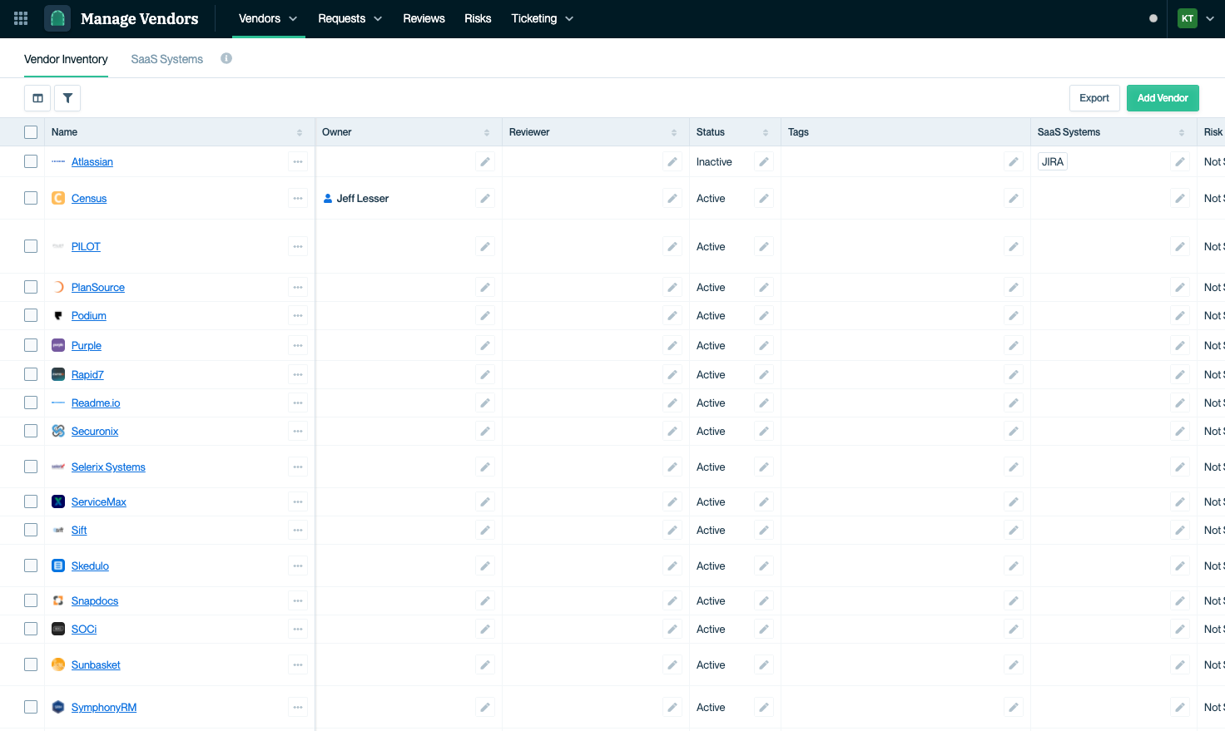Click the Inactive status of Atlassian

click(714, 162)
